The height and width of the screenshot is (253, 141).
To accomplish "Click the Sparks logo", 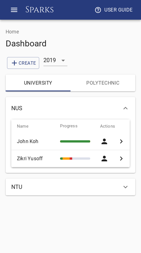I will [x=40, y=10].
